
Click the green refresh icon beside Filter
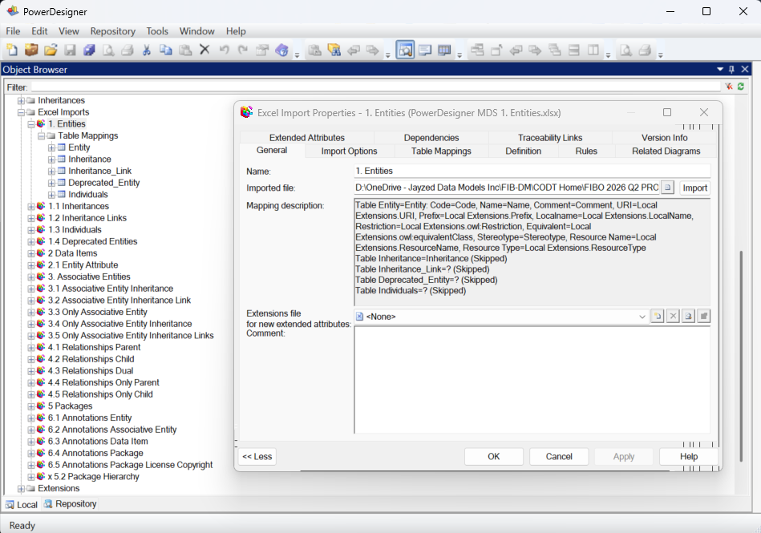741,87
